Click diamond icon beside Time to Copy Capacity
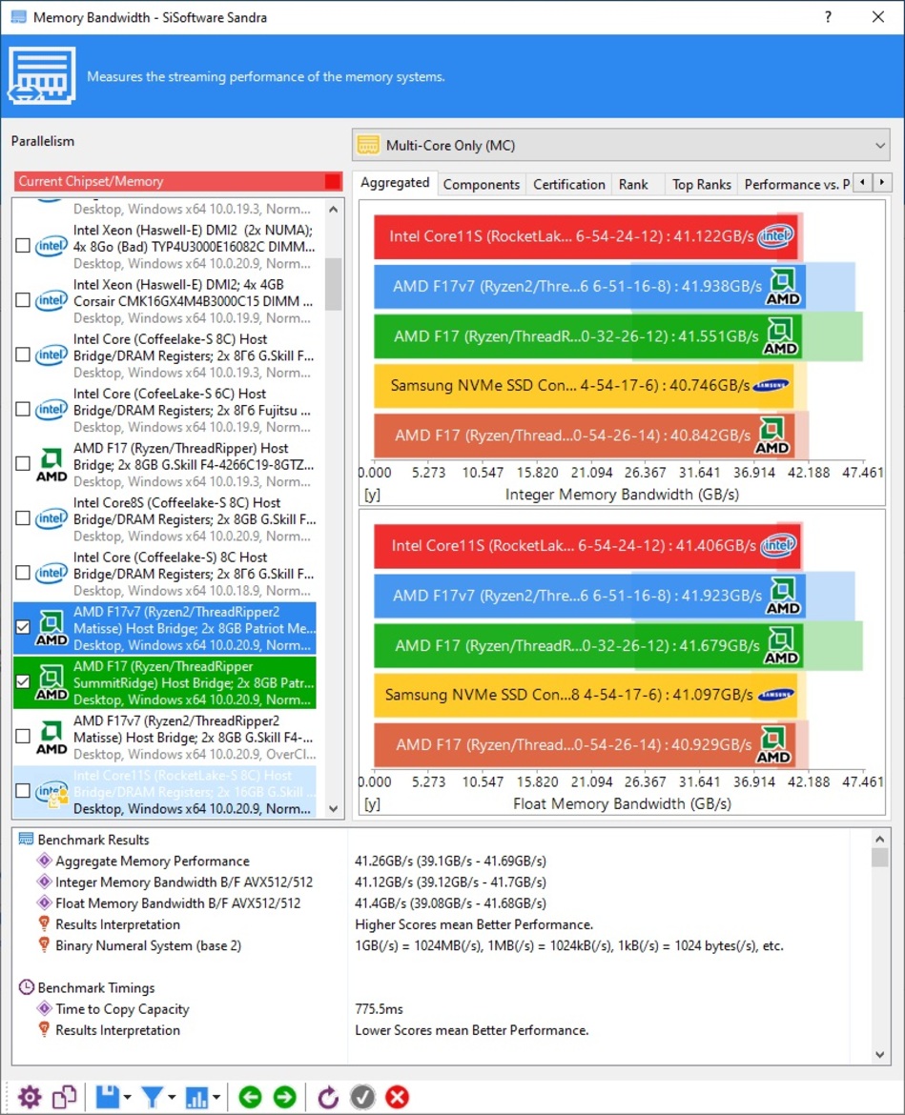905x1115 pixels. [44, 1008]
